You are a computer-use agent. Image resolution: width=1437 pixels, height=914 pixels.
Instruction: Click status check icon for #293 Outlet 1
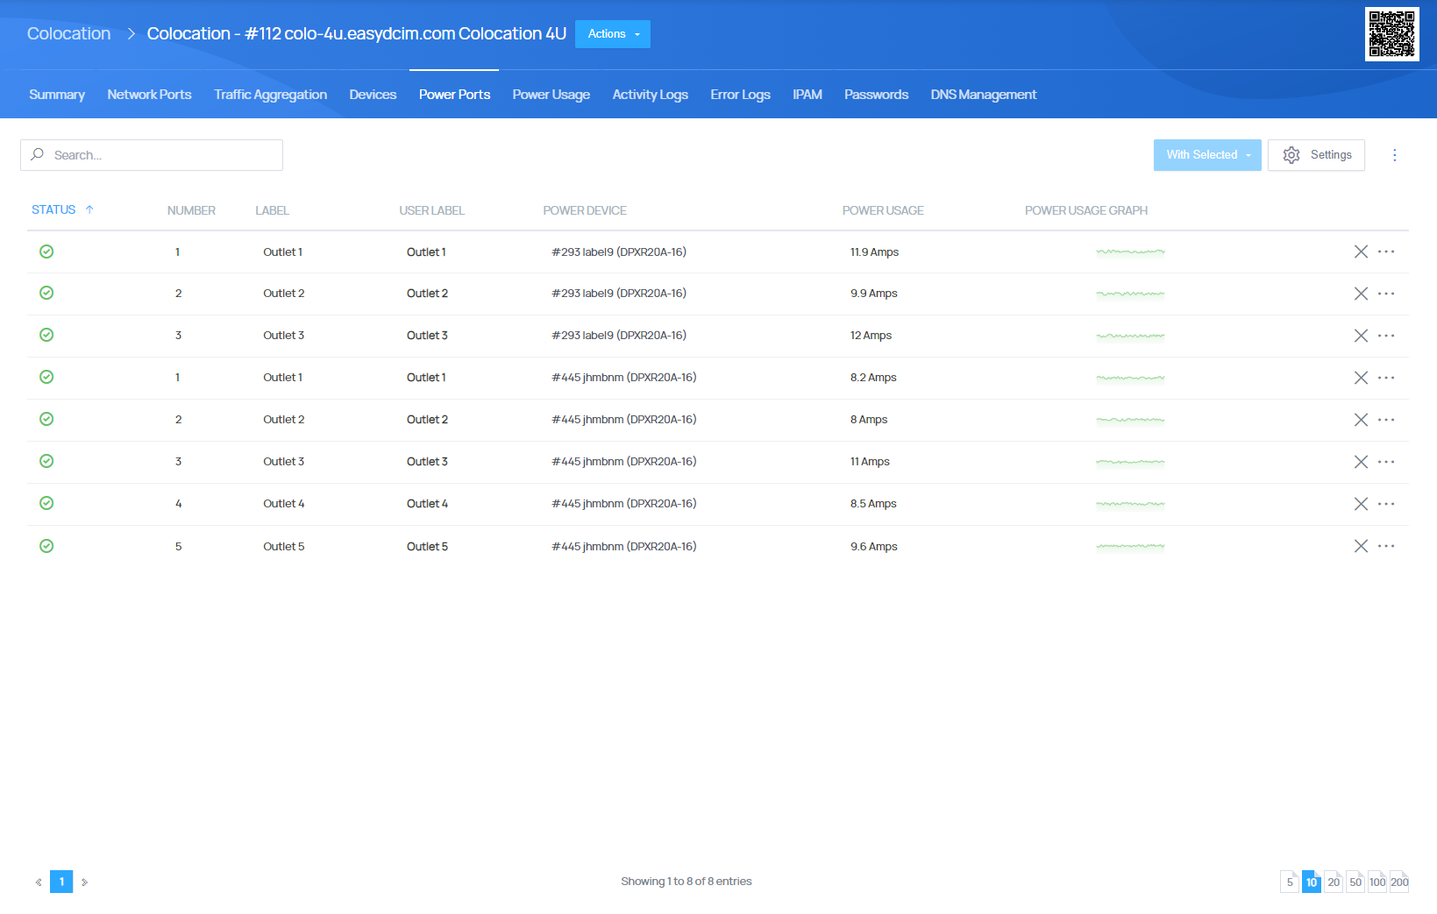tap(46, 252)
